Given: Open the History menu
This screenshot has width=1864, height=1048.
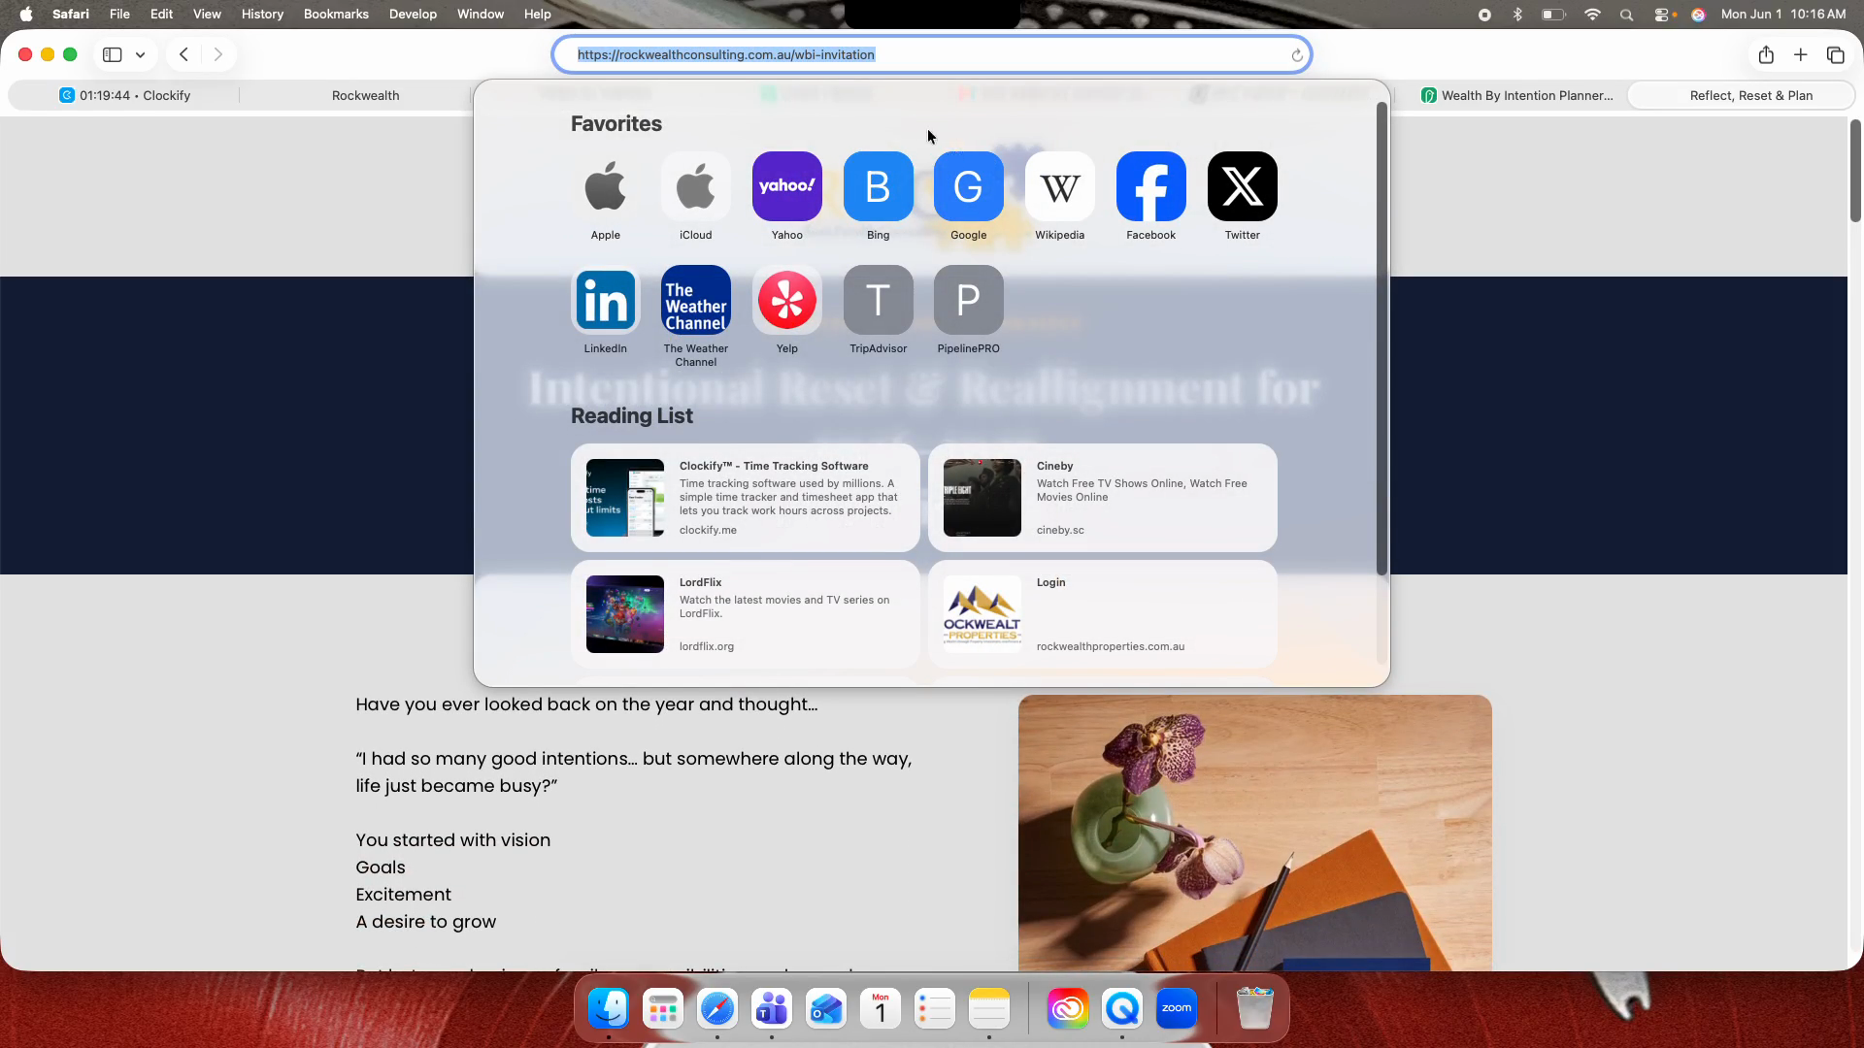Looking at the screenshot, I should pos(262,15).
